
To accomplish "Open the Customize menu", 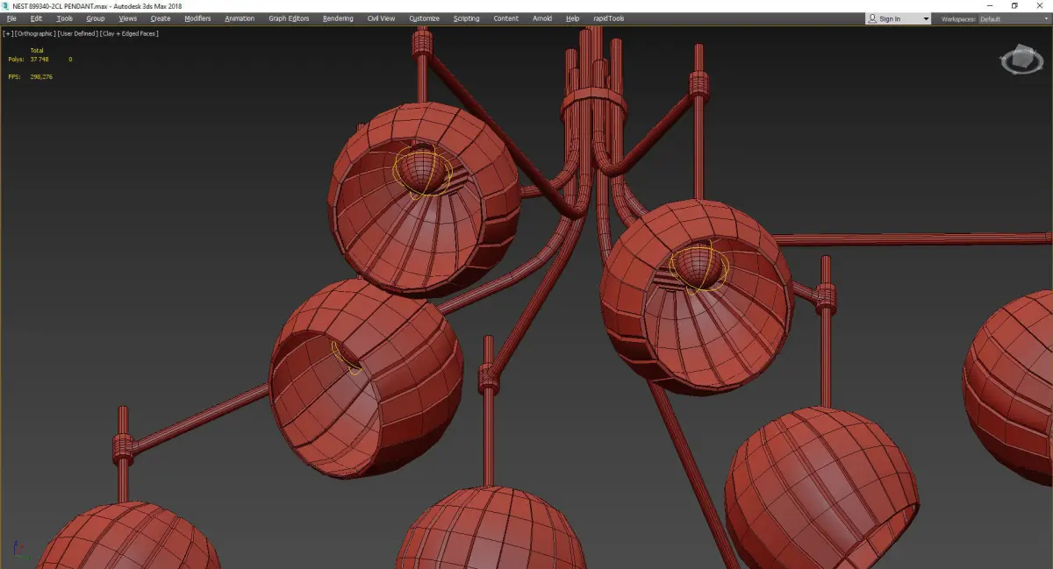I will pyautogui.click(x=424, y=18).
